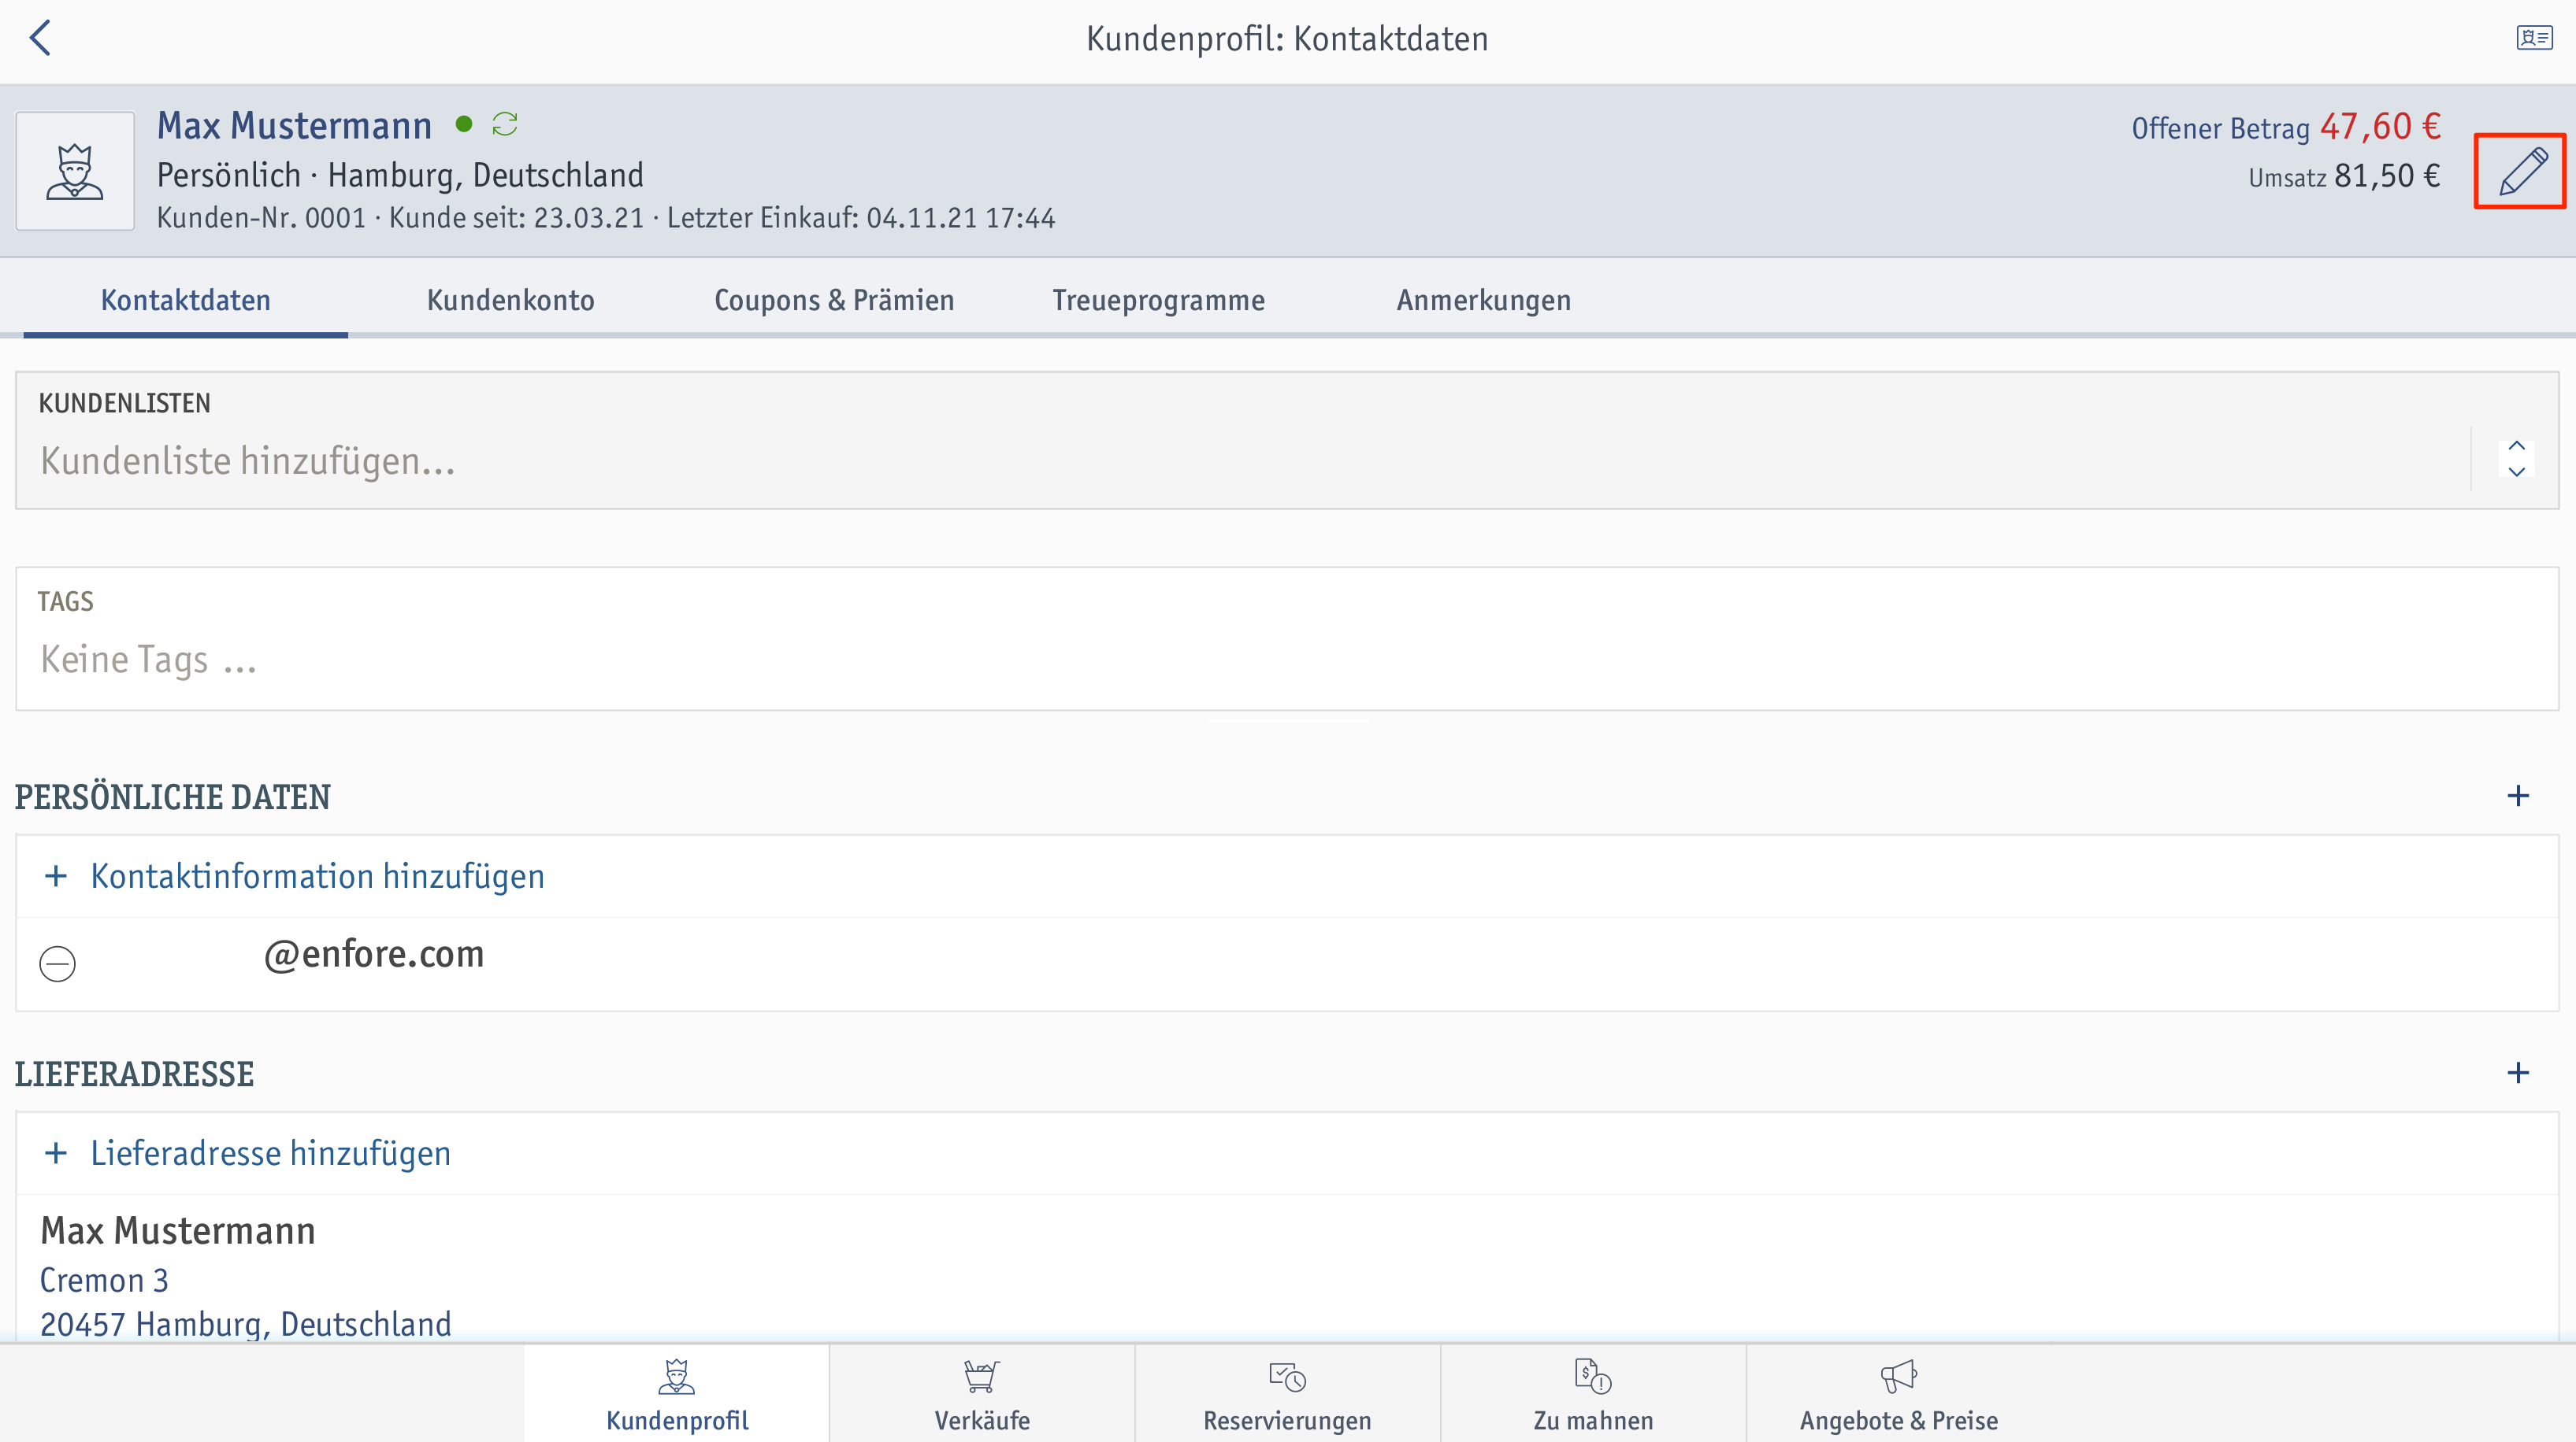
Task: Open Zu mahnen in bottom bar
Action: coord(1593,1394)
